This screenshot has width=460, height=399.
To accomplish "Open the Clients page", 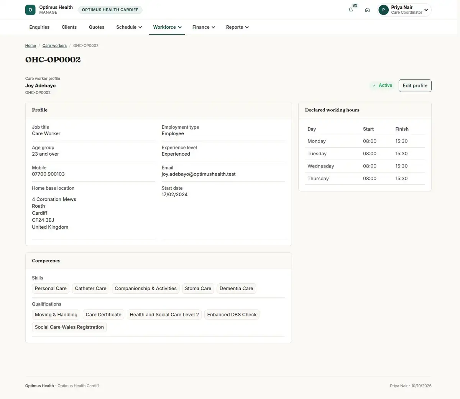I will 69,27.
